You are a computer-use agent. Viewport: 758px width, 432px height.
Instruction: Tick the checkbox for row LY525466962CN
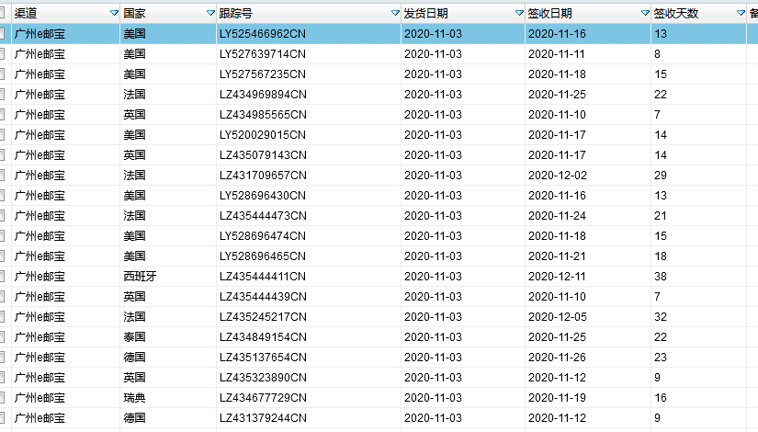click(x=4, y=33)
